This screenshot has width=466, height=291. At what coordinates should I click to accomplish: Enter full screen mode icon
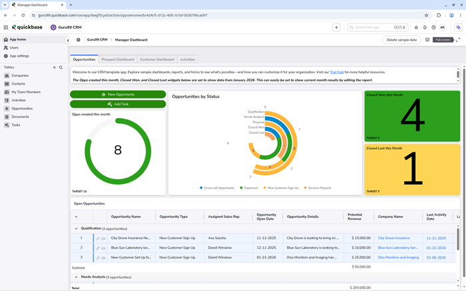coord(458,40)
